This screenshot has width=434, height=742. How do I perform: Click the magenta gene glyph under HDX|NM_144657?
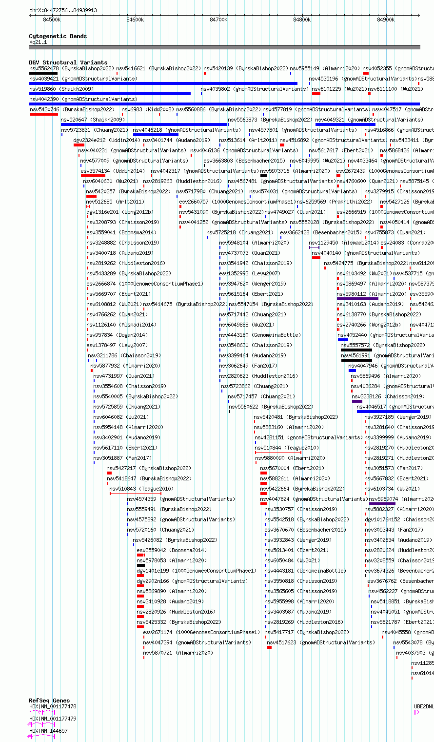click(42, 736)
